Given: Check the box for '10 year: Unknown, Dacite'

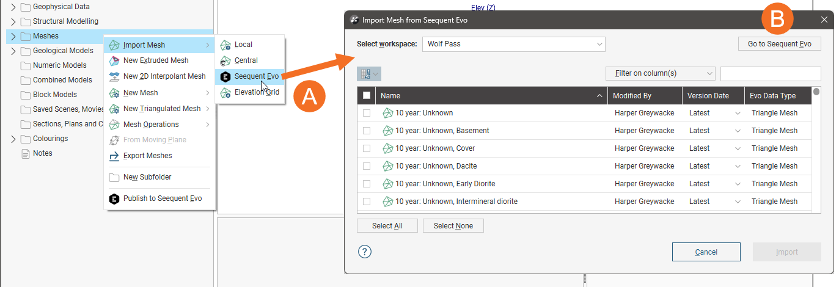Looking at the screenshot, I should [367, 166].
